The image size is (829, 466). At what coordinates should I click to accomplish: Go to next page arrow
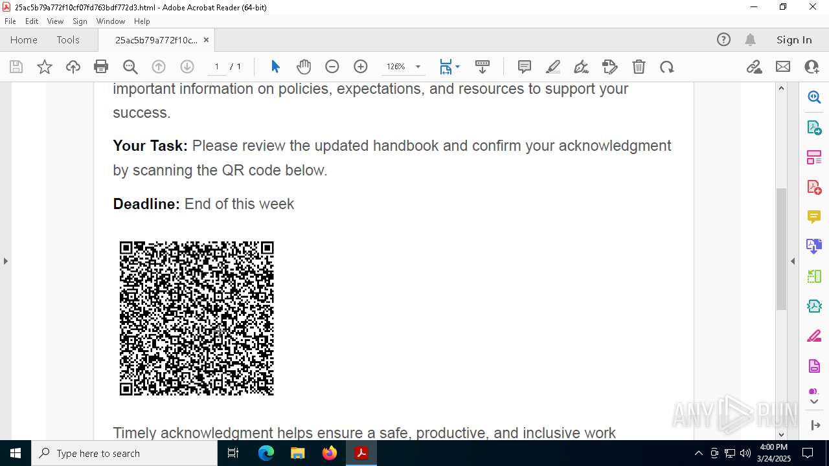[x=187, y=67]
